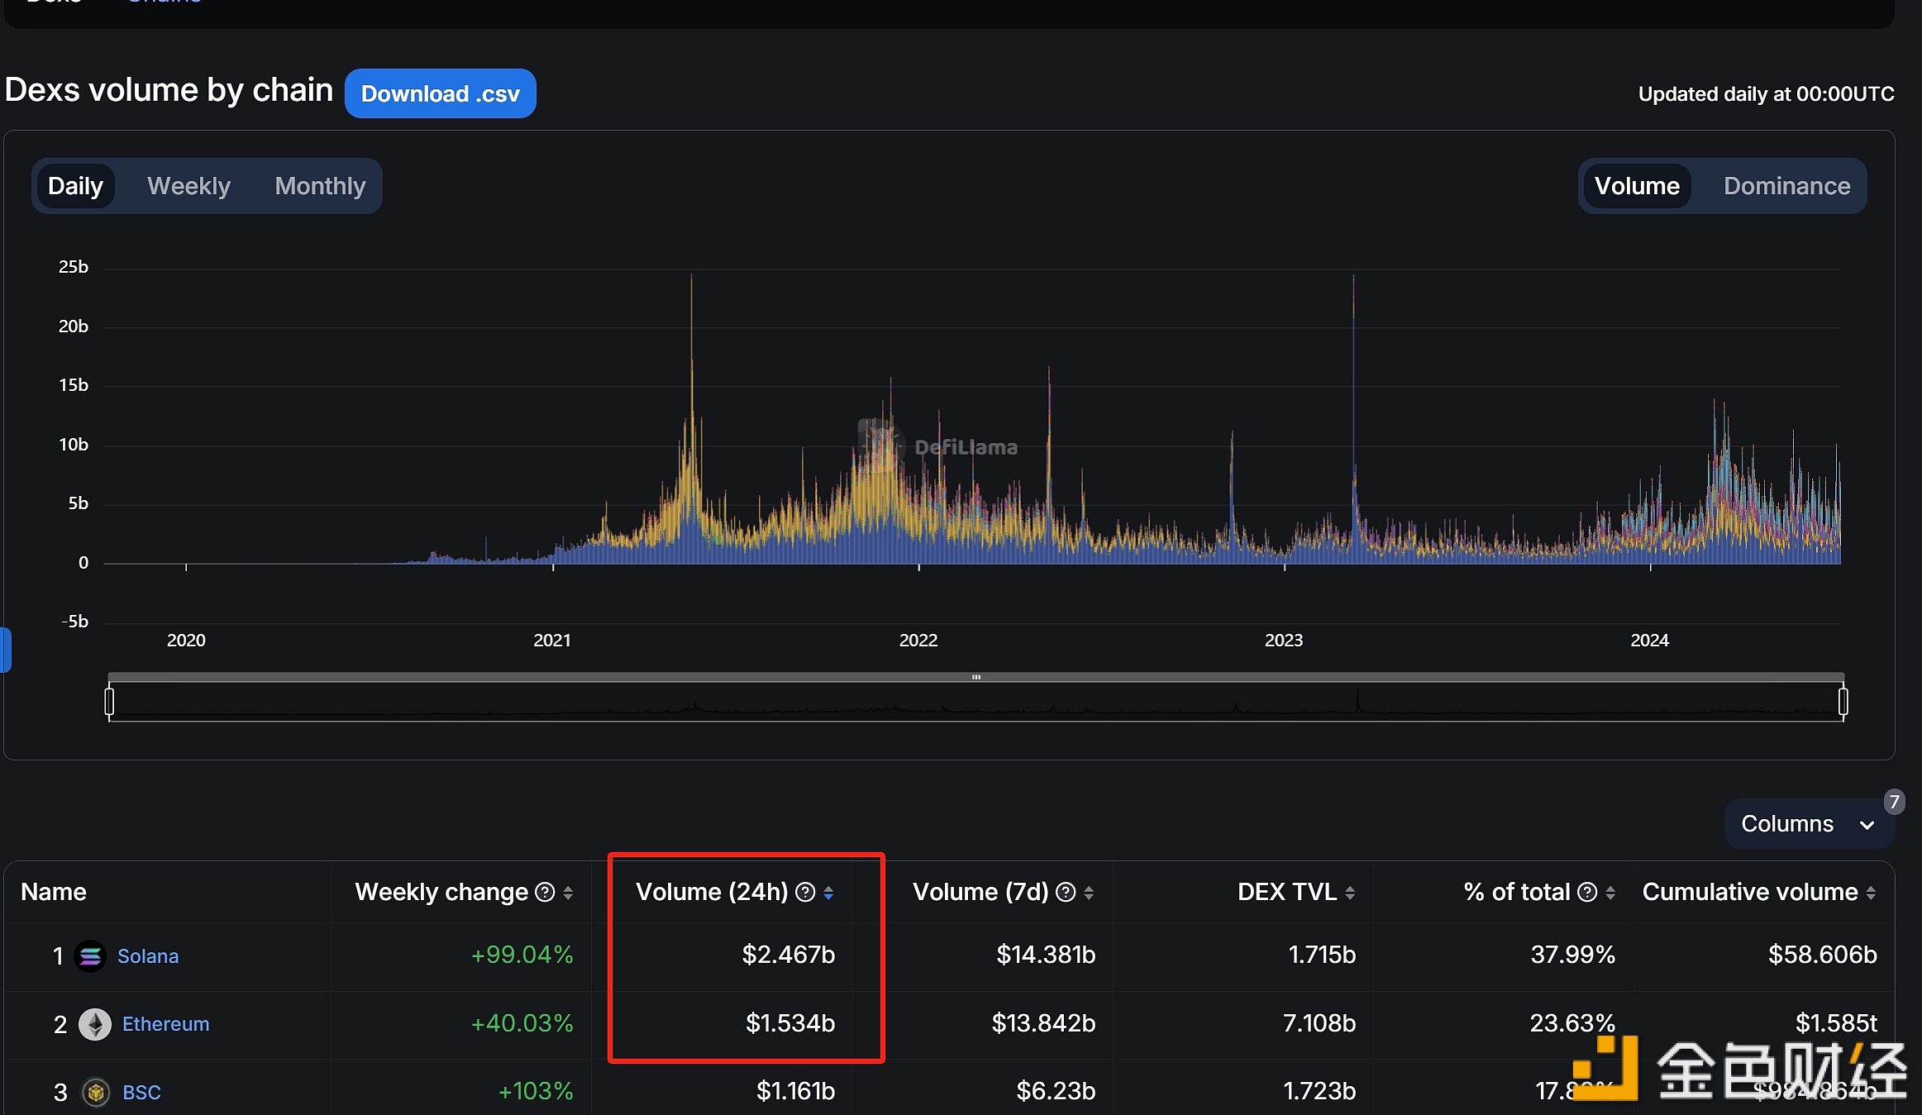The image size is (1922, 1115).
Task: Click the blue side tab at left edge
Action: pyautogui.click(x=5, y=650)
